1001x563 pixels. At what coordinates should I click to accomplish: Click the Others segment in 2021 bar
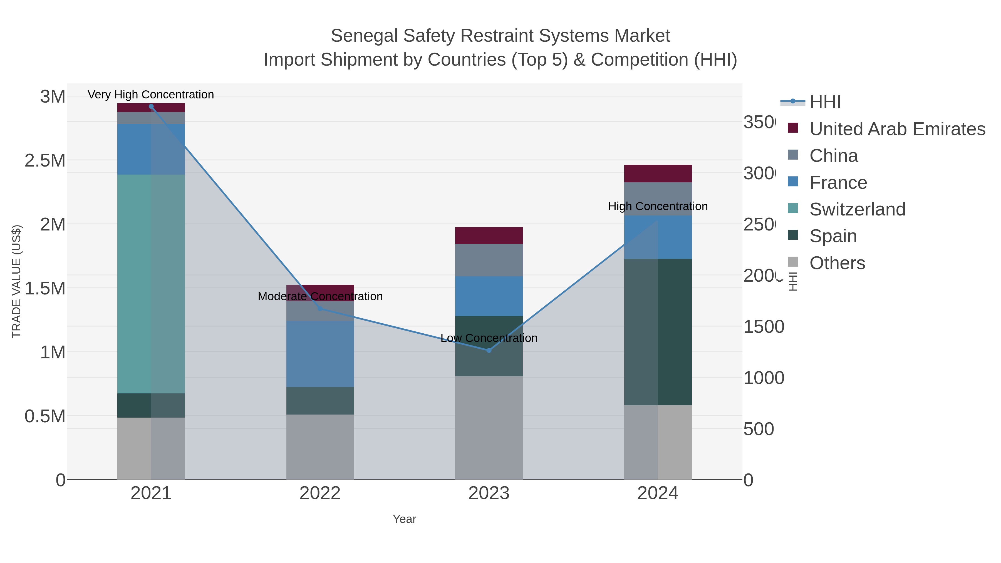(151, 449)
